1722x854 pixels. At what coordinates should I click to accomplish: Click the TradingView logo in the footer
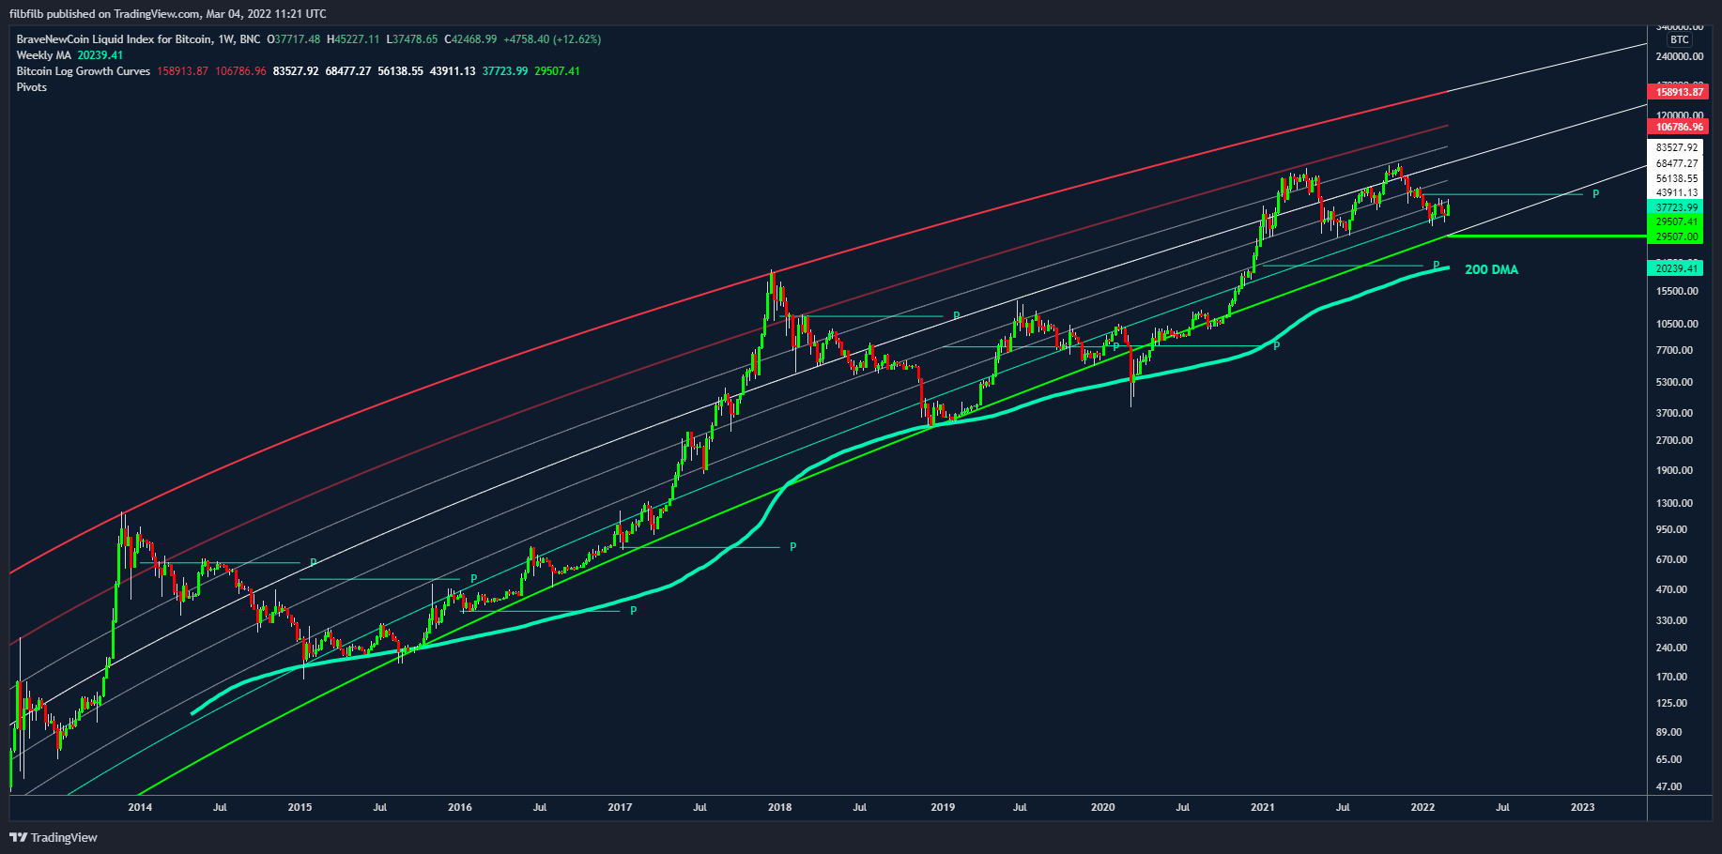coord(54,837)
